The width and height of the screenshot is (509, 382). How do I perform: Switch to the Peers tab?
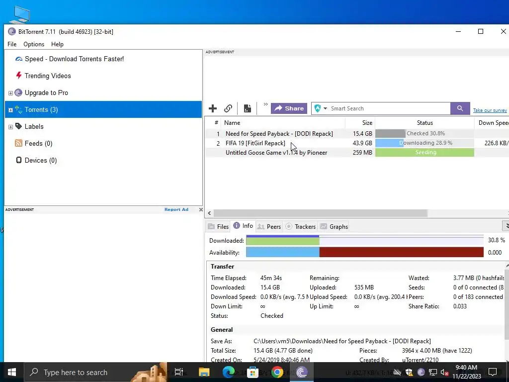coord(269,227)
